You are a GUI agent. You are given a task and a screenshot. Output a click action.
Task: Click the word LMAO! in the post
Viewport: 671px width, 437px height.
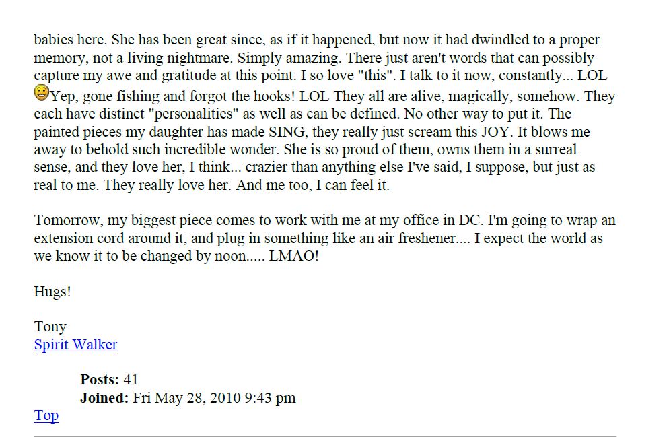coord(293,256)
